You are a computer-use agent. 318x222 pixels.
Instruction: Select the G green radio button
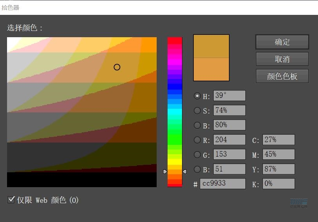click(197, 155)
